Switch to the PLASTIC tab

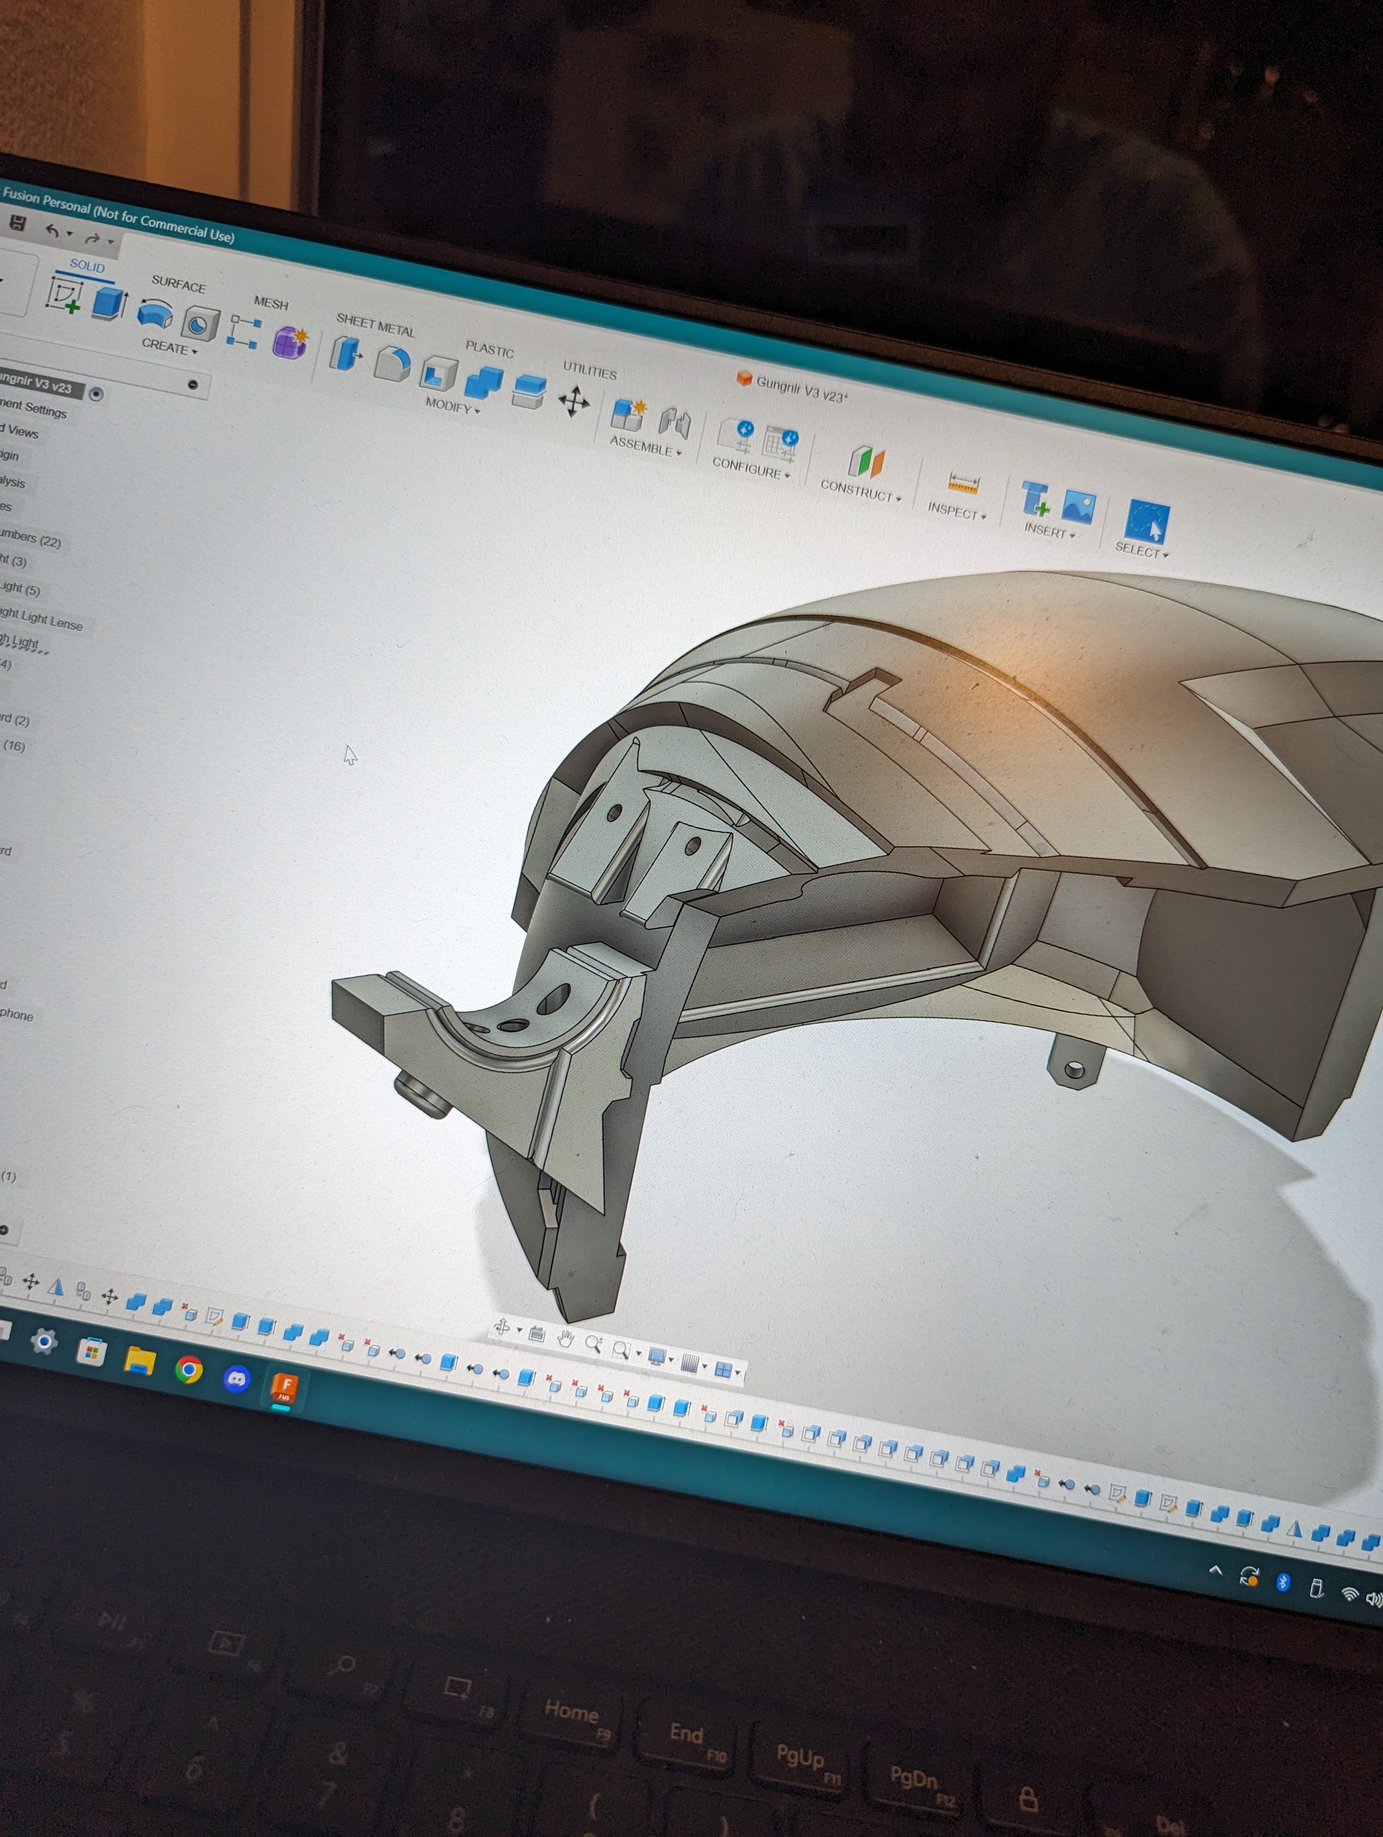pos(489,349)
